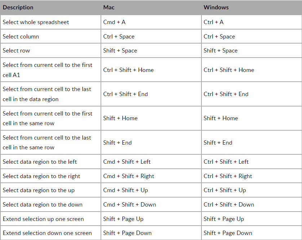The image size is (302, 240).
Task: Click the Windows column header
Action: coord(216,7)
